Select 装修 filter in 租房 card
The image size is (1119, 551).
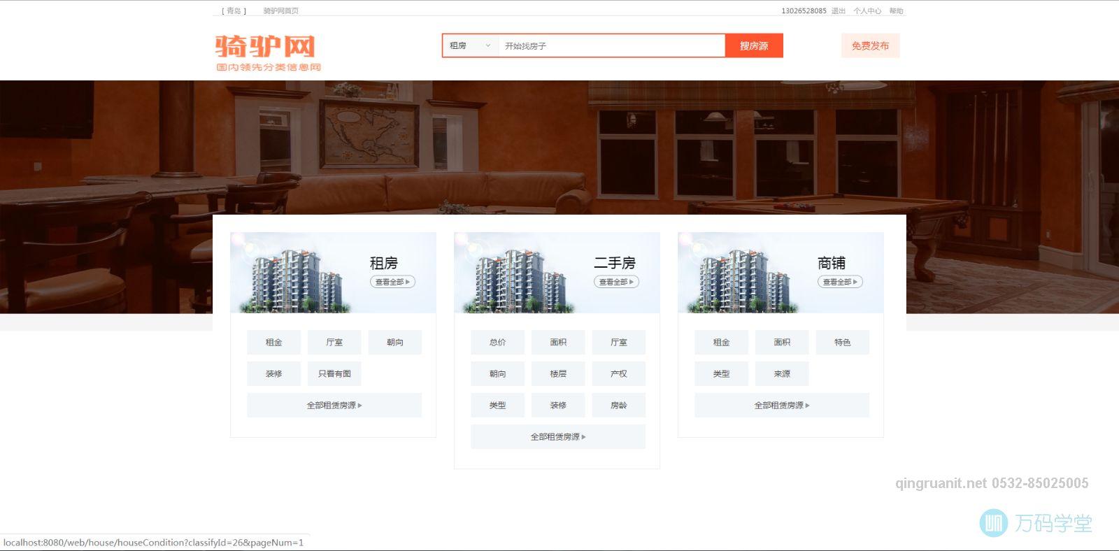click(274, 373)
